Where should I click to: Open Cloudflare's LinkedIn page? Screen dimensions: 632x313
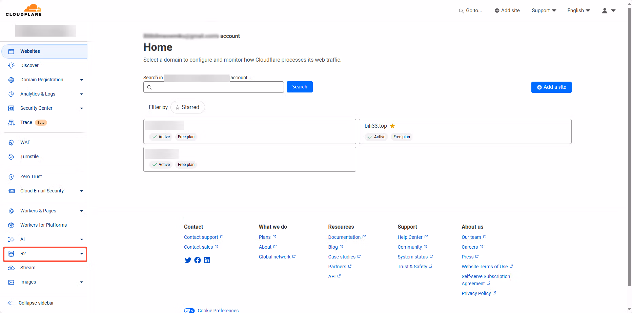click(x=207, y=260)
